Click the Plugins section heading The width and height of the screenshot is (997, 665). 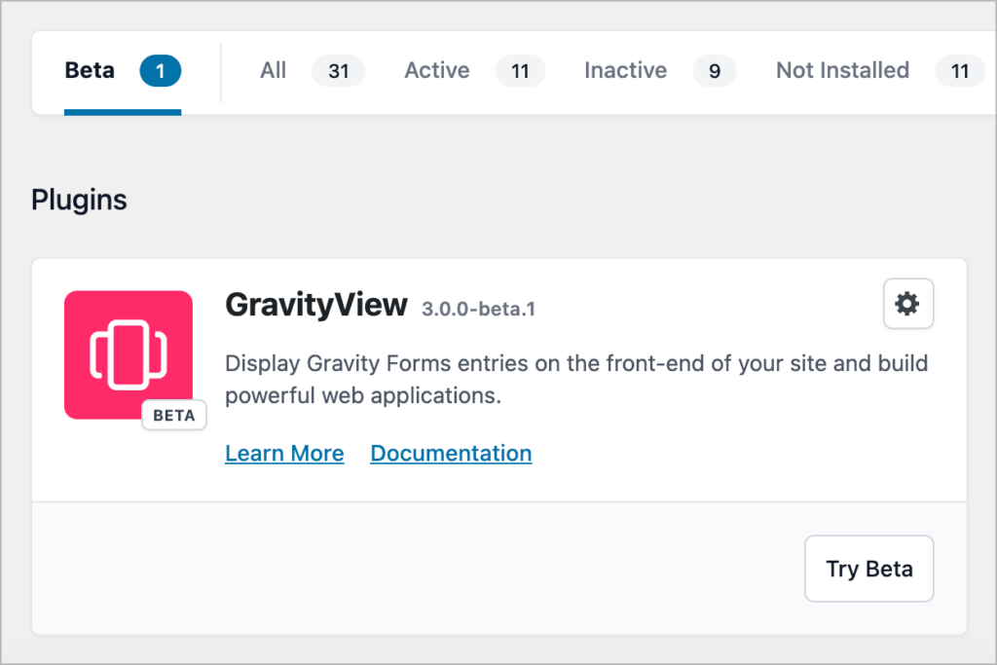(x=80, y=201)
